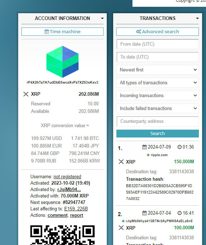Image resolution: width=206 pixels, height=245 pixels.
Task: Focus the From date (UTC) field
Action: 157,44
